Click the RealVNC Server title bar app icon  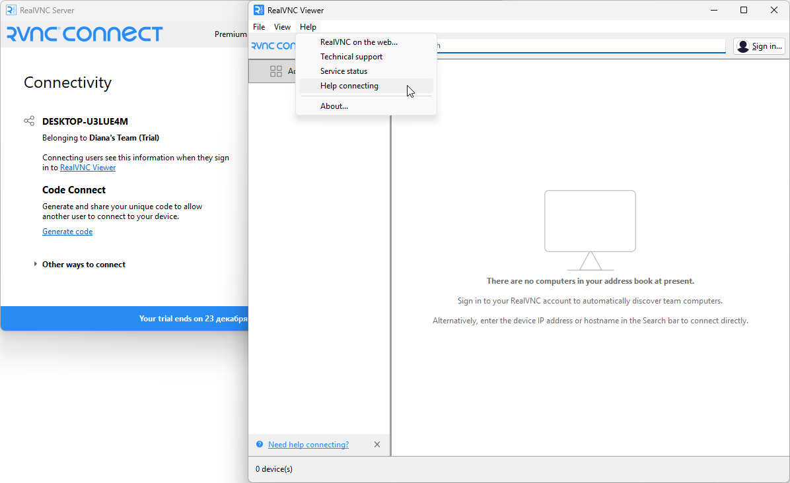(9, 10)
